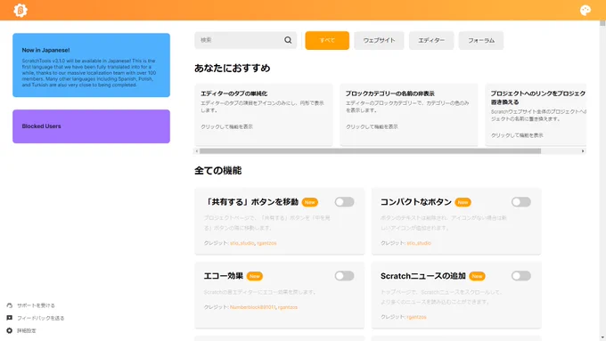The image size is (606, 341).
Task: Click the feedback speech bubble icon
Action: click(10, 318)
